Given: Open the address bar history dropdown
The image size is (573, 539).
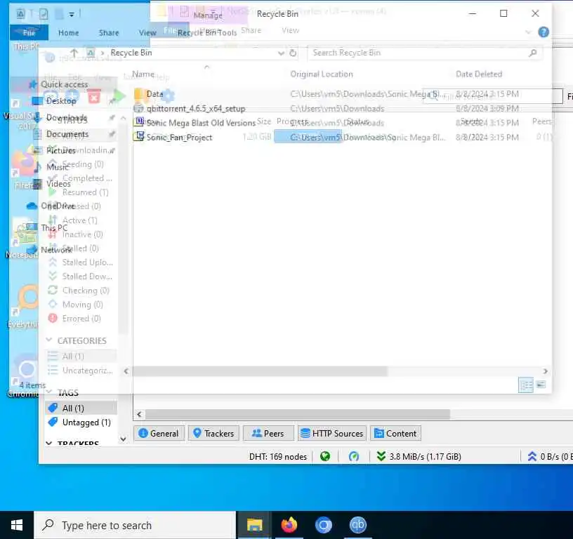Looking at the screenshot, I should (281, 53).
